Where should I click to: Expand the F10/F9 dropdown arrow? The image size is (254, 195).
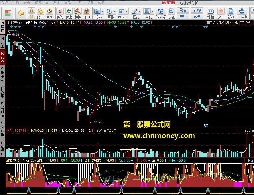pos(127,11)
